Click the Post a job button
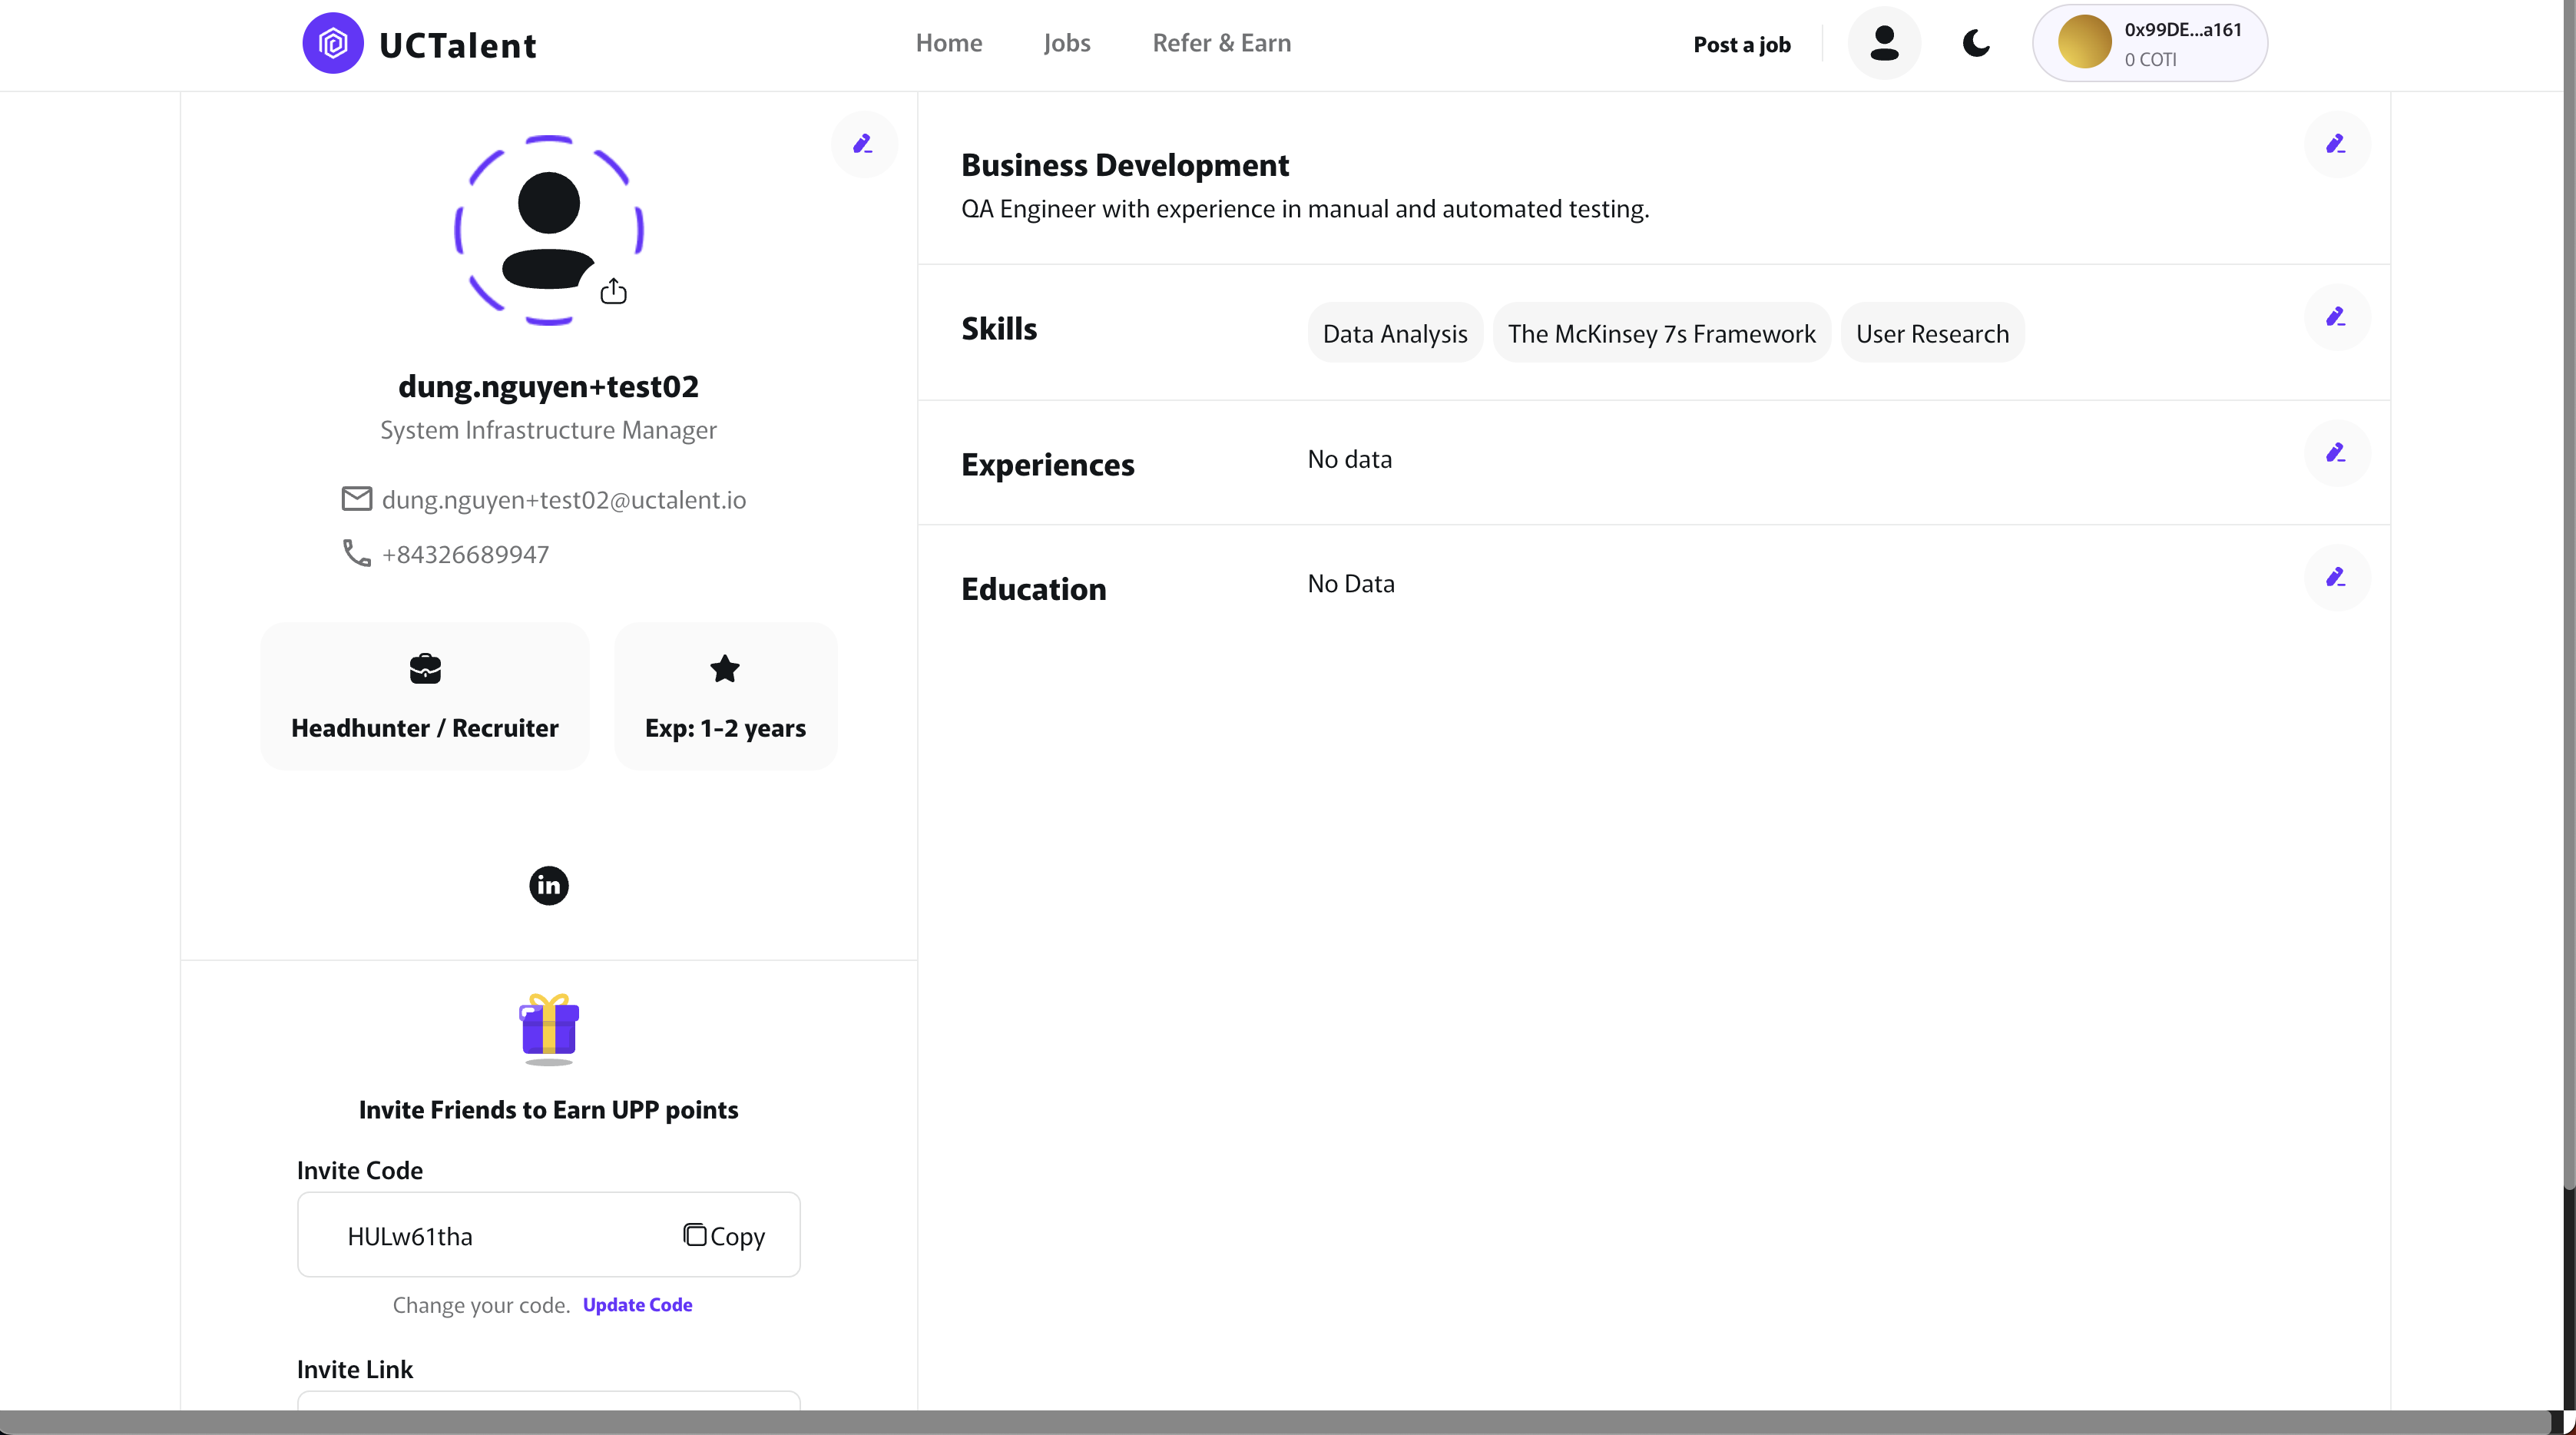This screenshot has height=1435, width=2576. click(x=1741, y=44)
